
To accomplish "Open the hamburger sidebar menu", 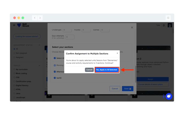I will 14,25.
